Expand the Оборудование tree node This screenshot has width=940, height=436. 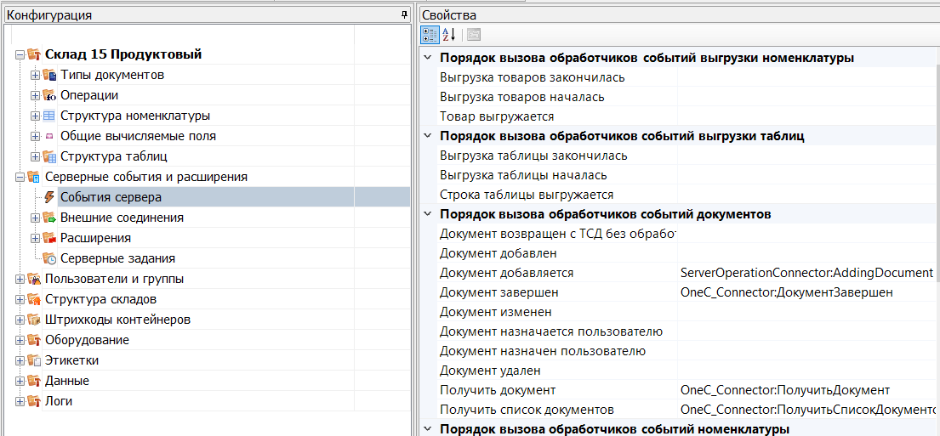click(20, 340)
